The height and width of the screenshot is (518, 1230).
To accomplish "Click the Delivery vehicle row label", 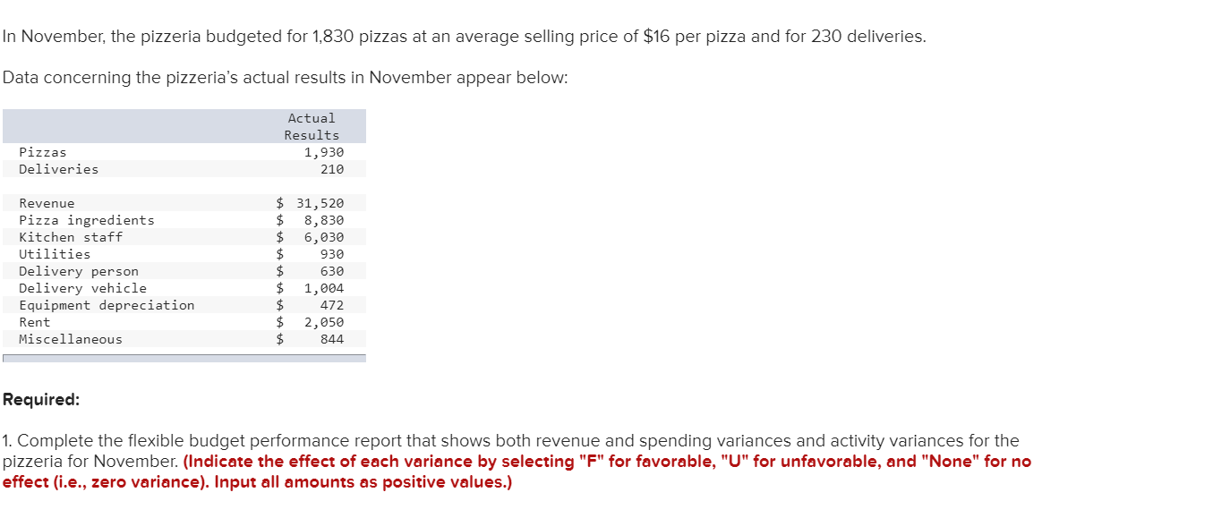I will (82, 288).
